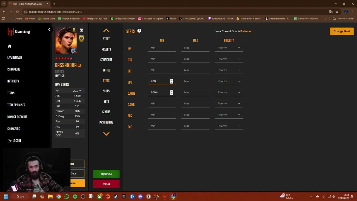Select the Slots step
This screenshot has height=201, width=357.
point(106,91)
